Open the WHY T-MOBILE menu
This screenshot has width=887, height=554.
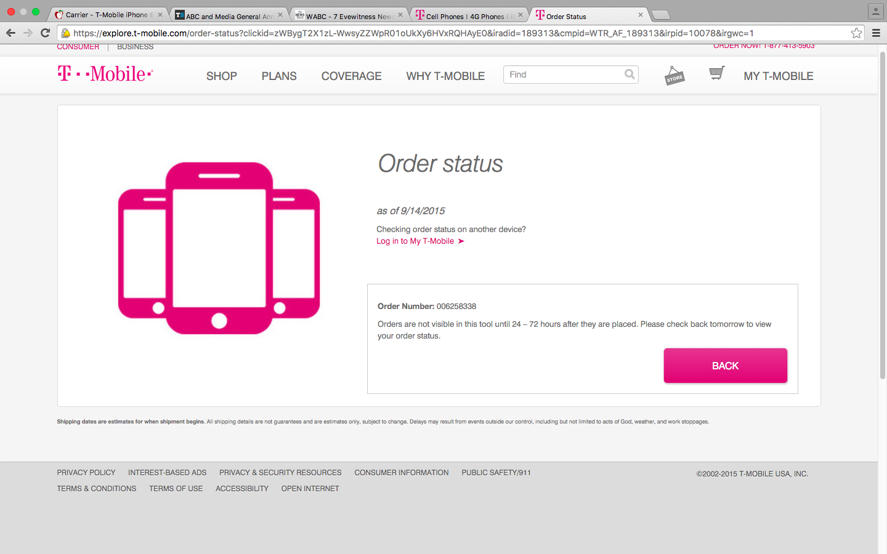click(445, 76)
